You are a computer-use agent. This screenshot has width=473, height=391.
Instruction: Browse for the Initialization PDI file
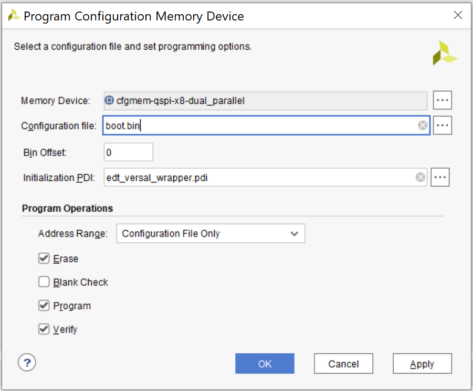coord(440,178)
